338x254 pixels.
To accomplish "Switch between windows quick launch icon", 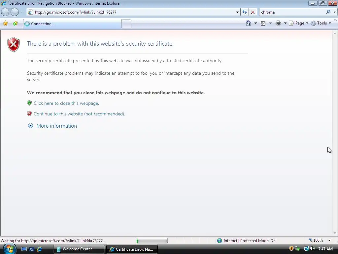I will (32, 249).
